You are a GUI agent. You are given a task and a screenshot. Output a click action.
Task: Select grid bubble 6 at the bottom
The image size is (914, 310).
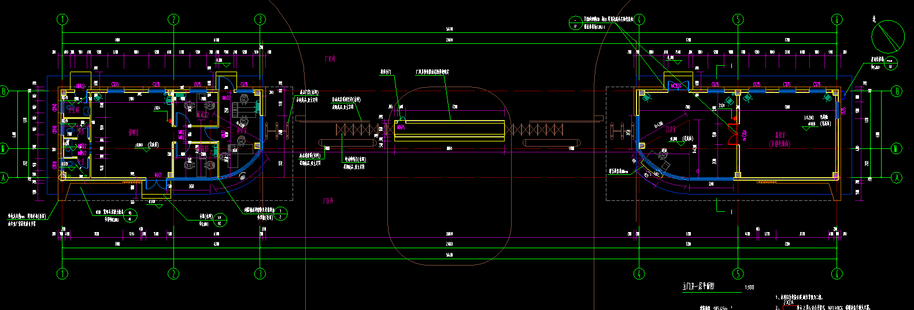[837, 273]
